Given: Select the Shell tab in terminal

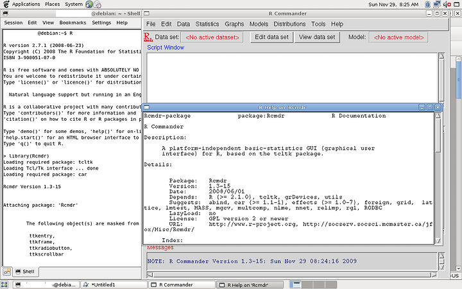Looking at the screenshot, I should point(26,272).
